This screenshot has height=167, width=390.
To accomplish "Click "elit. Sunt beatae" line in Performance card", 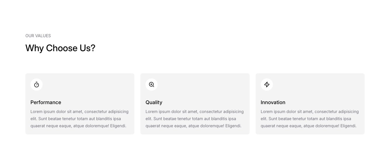I will pos(76,119).
